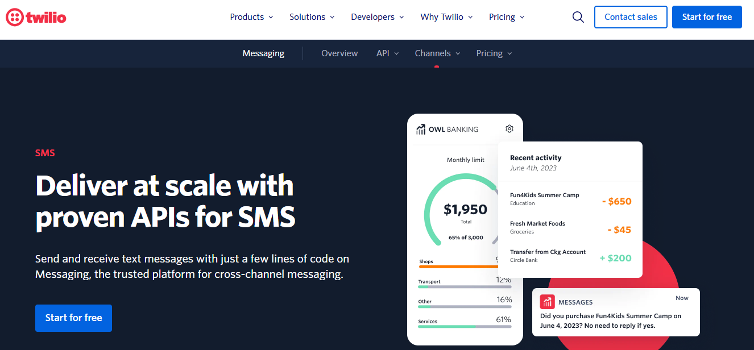Expand the Solutions dropdown menu

312,17
